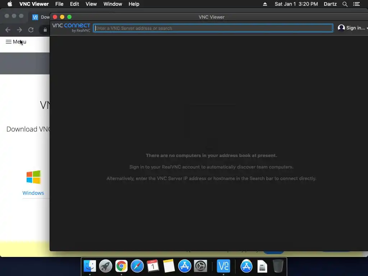Open the hamburger Menu on the webpage
Image resolution: width=368 pixels, height=276 pixels.
point(16,42)
